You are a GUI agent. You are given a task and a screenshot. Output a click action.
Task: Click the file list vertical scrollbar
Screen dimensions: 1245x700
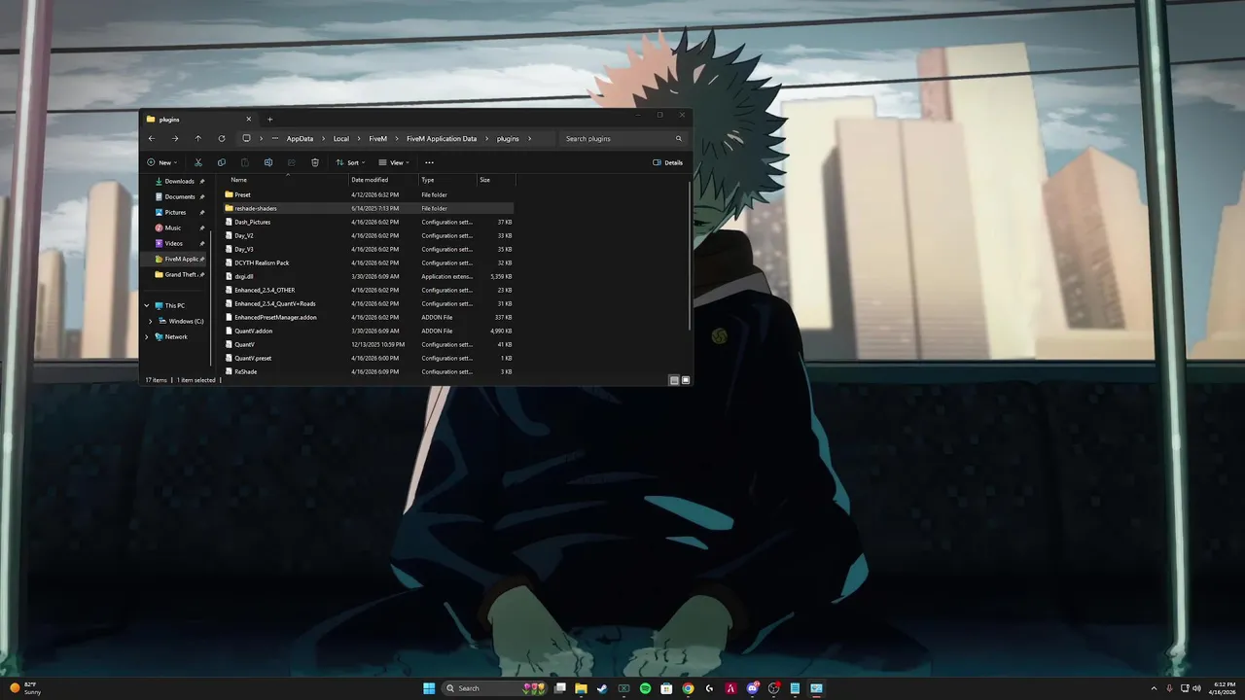point(690,258)
